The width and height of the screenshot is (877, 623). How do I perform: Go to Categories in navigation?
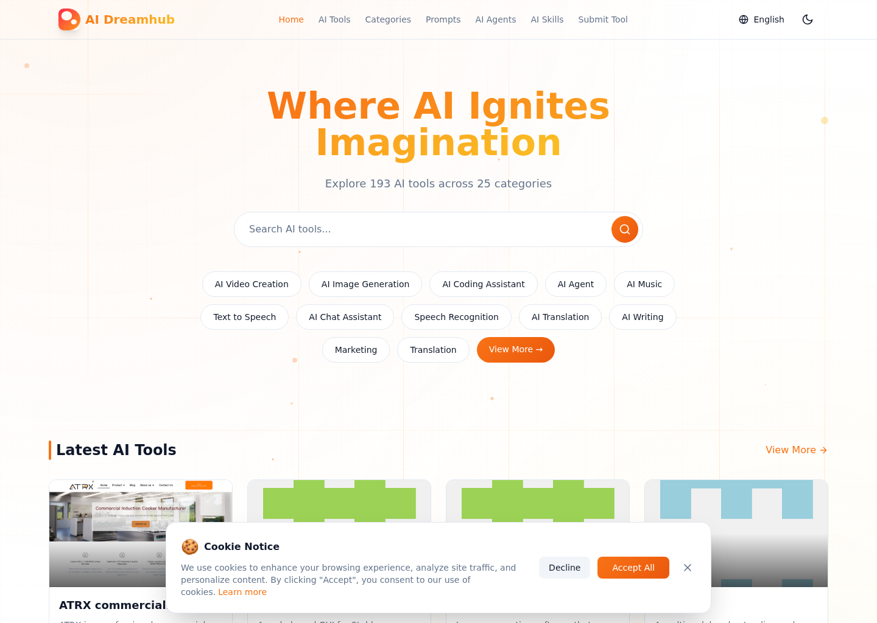[388, 19]
